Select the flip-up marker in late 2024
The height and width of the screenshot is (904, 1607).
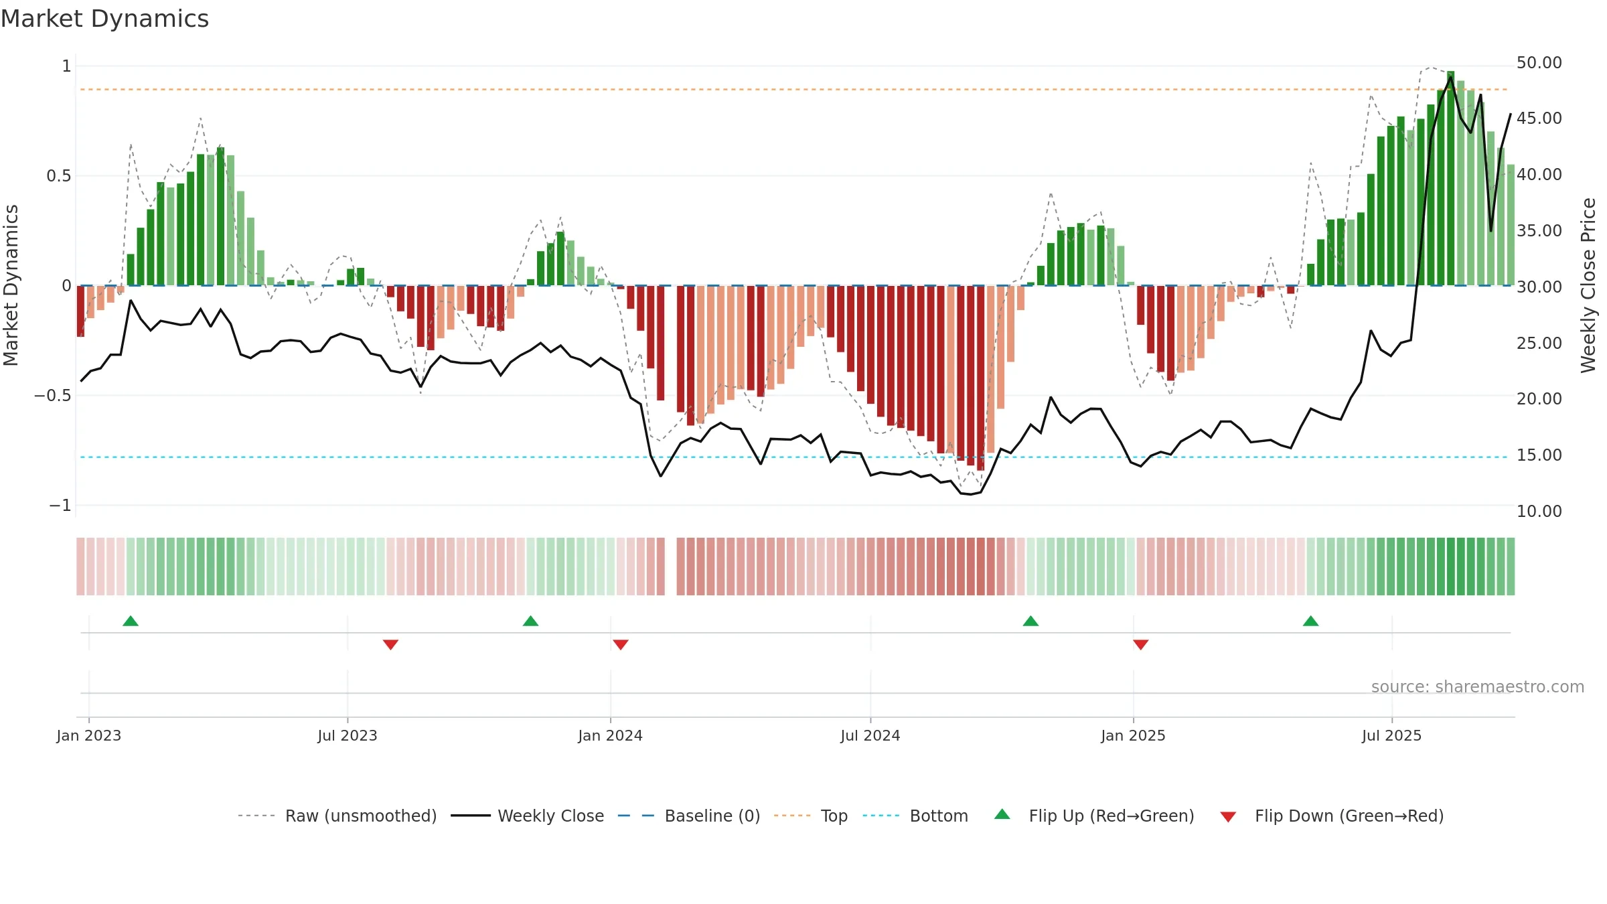pyautogui.click(x=1030, y=621)
